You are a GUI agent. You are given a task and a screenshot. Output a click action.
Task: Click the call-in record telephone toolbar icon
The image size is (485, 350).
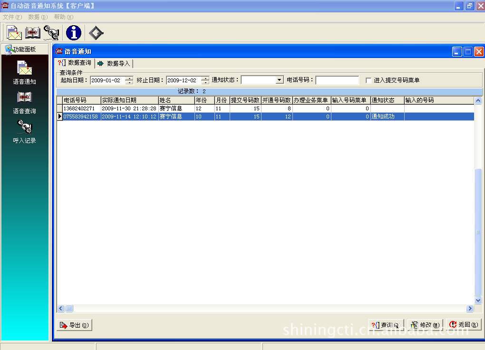coord(51,33)
